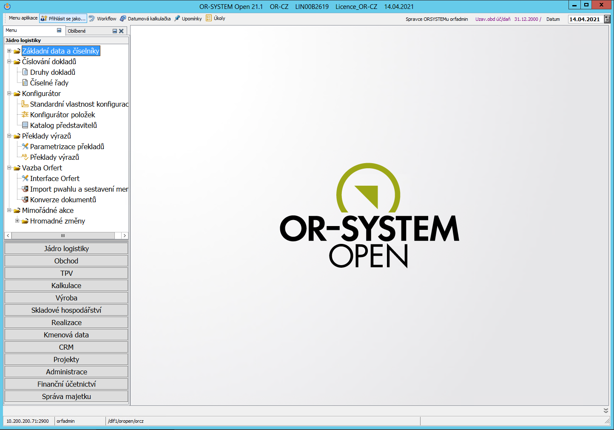
Task: Switch to the Oblíbené tab
Action: click(77, 31)
